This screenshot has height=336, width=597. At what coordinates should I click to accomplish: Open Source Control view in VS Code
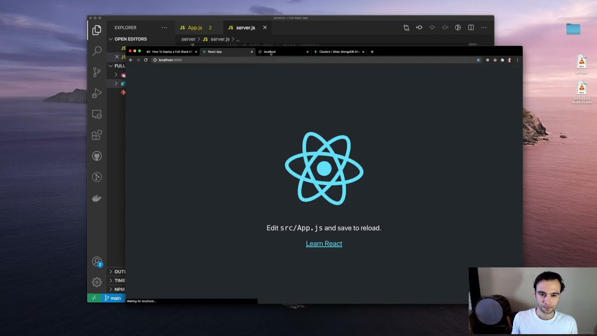(97, 72)
